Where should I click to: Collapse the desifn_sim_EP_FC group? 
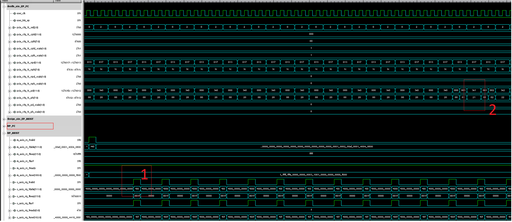[4, 6]
